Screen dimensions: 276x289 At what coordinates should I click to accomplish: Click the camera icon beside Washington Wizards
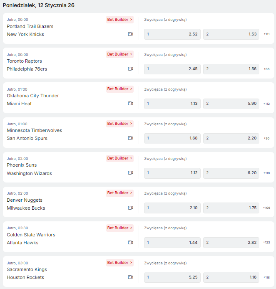point(130,173)
